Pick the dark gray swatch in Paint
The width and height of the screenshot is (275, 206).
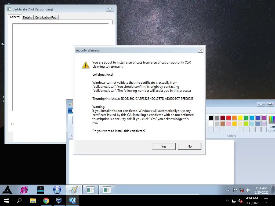coord(217,118)
